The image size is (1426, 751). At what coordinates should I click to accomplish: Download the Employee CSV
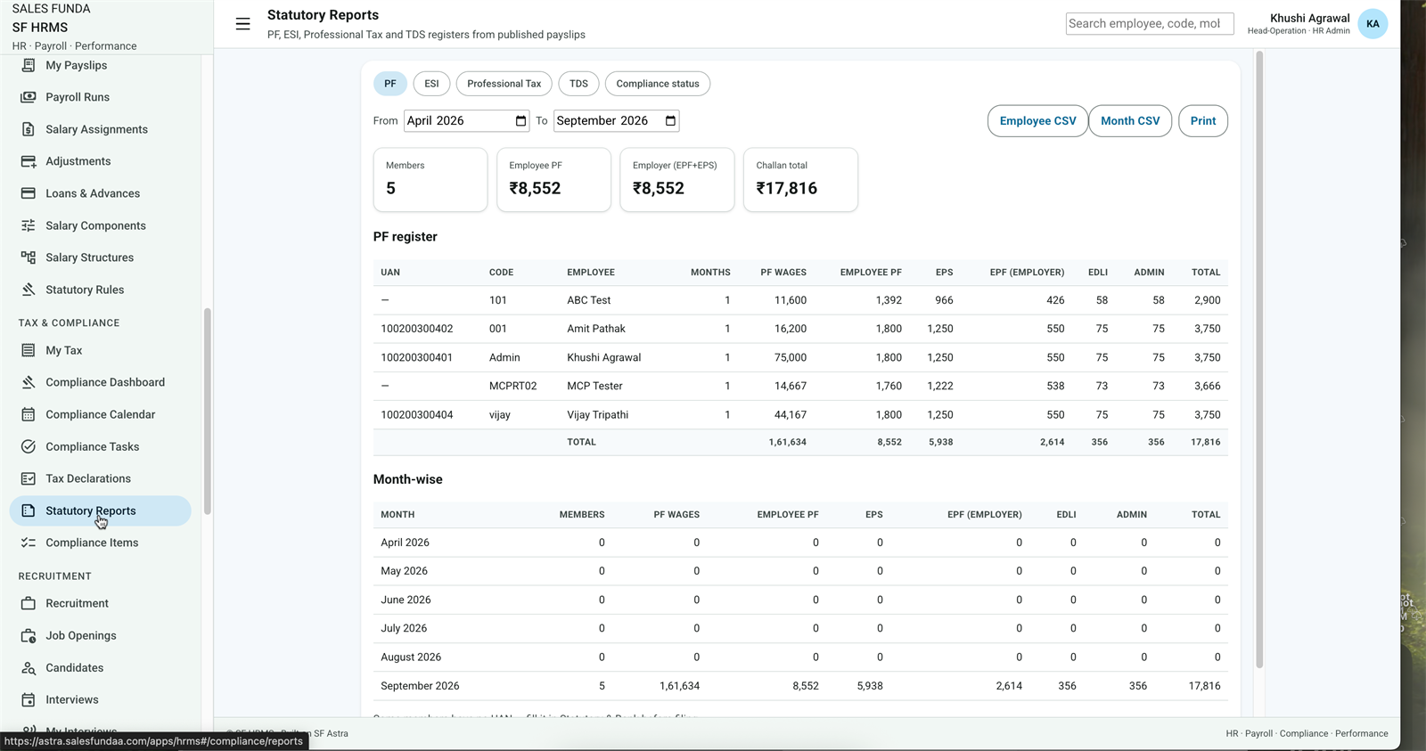coord(1037,121)
